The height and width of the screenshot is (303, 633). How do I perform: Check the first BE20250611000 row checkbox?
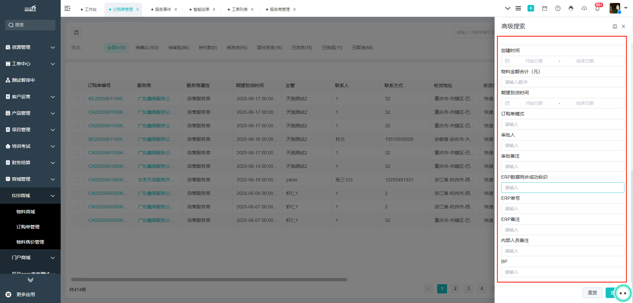(x=77, y=99)
